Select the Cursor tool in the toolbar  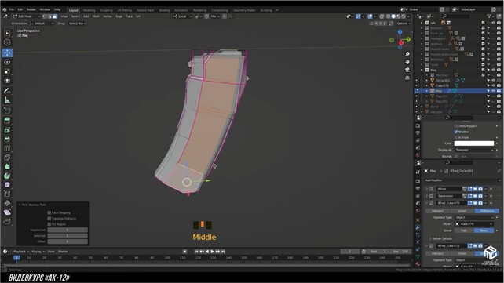7,42
